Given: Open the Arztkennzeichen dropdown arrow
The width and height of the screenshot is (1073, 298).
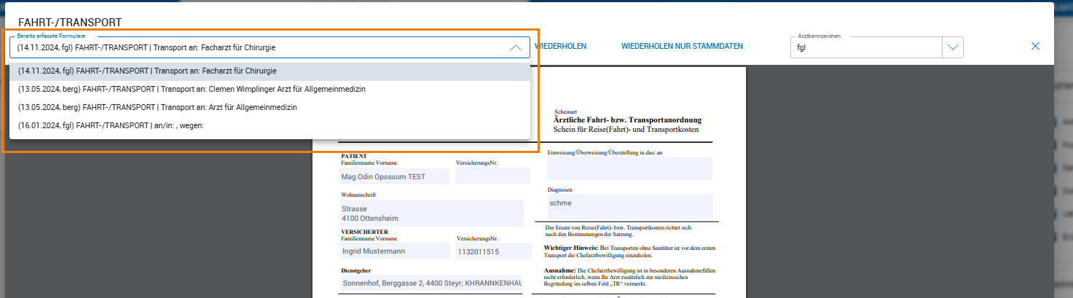Looking at the screenshot, I should click(953, 47).
